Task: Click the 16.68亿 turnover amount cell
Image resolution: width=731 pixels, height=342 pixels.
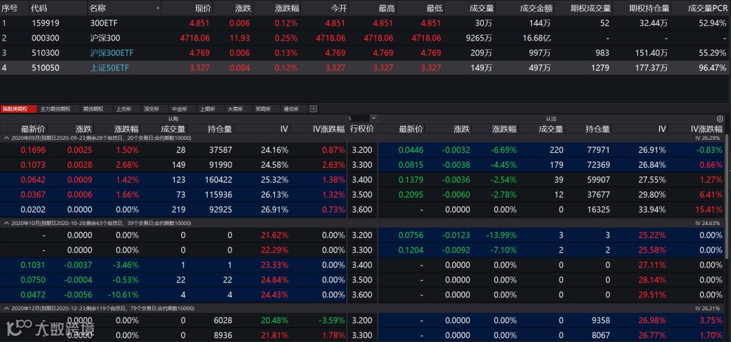Action: pos(537,38)
